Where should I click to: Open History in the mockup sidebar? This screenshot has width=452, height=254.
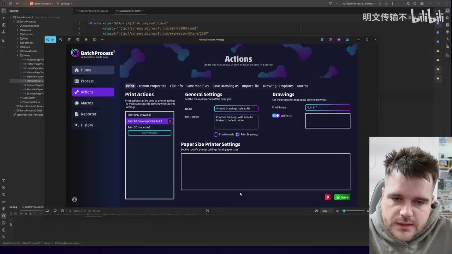(93, 125)
